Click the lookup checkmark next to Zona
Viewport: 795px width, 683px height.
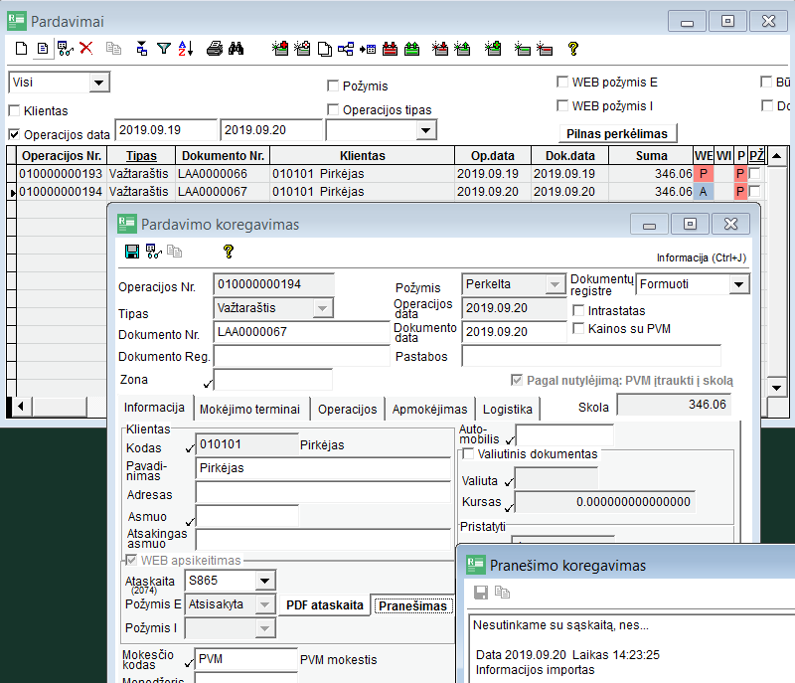208,384
